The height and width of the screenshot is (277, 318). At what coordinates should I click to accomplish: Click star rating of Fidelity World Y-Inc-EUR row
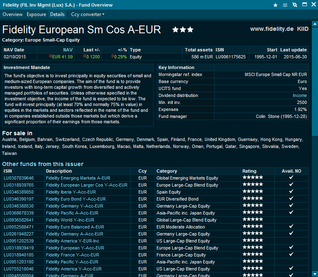pyautogui.click(x=253, y=219)
